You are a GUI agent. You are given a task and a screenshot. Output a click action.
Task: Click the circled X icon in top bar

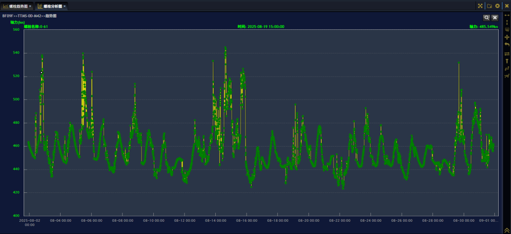point(497,6)
